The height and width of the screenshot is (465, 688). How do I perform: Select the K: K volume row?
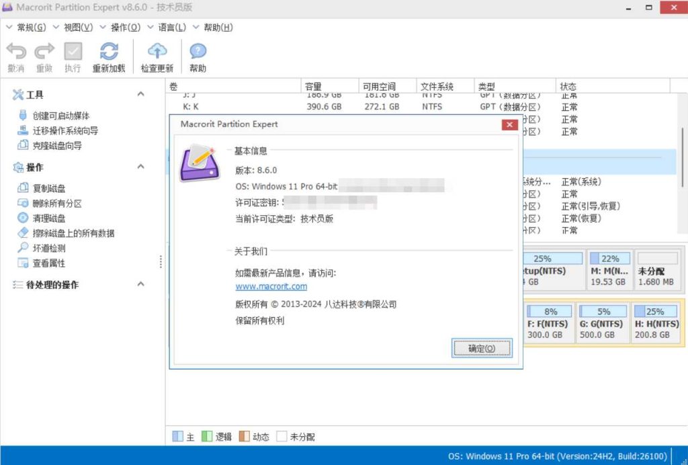click(423, 107)
